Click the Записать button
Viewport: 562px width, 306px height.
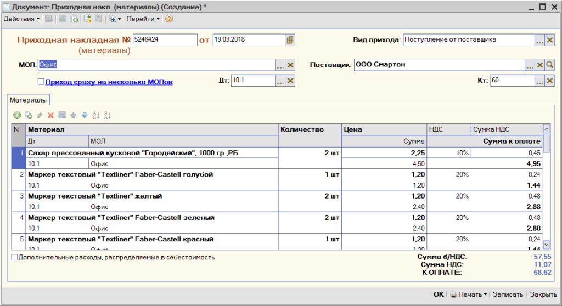coord(508,294)
